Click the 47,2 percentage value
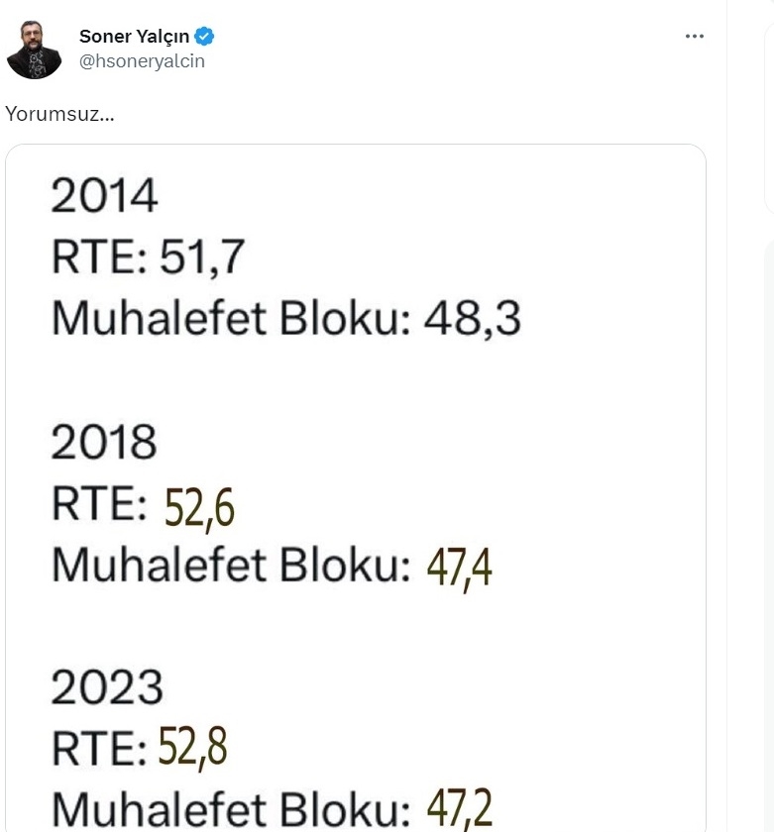 (x=459, y=808)
